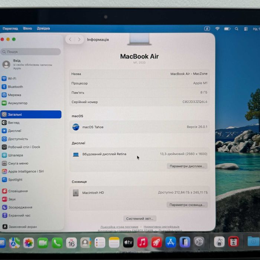Launch Music from the Dock
Viewport: 260px width, 260px height.
click(142, 243)
